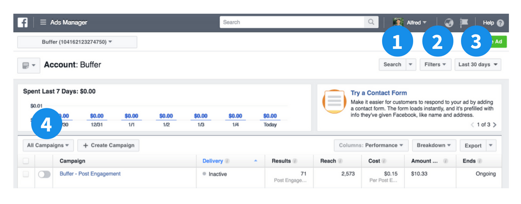Open the Filters dropdown

click(x=435, y=65)
